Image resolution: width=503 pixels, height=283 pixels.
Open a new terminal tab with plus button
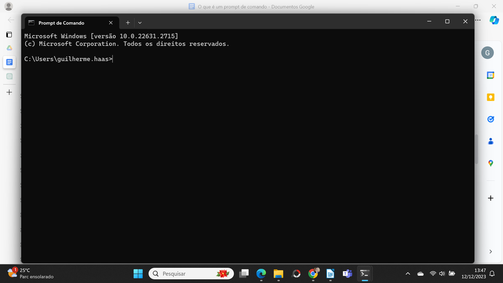[128, 23]
